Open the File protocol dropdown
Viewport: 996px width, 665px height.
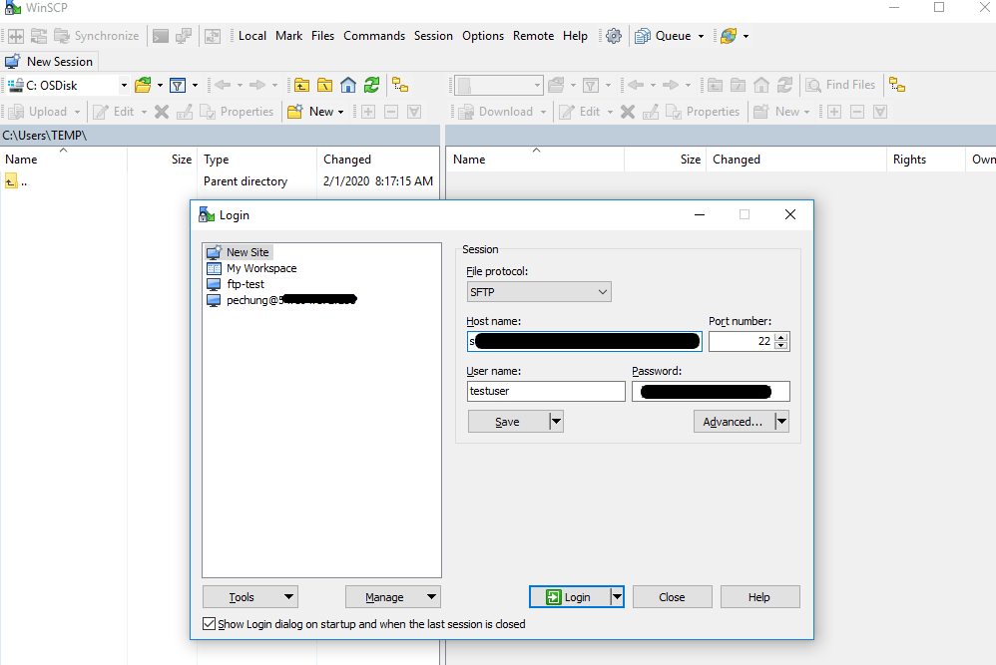point(602,291)
